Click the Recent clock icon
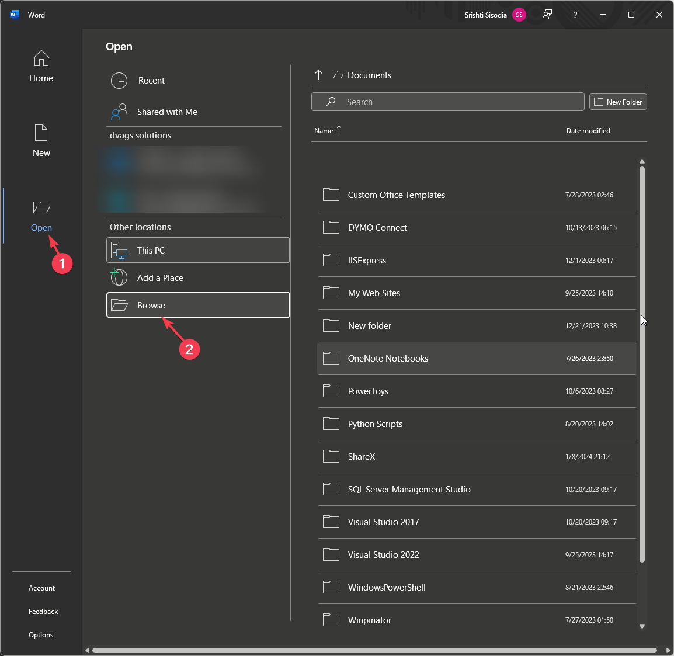674x656 pixels. pos(119,81)
